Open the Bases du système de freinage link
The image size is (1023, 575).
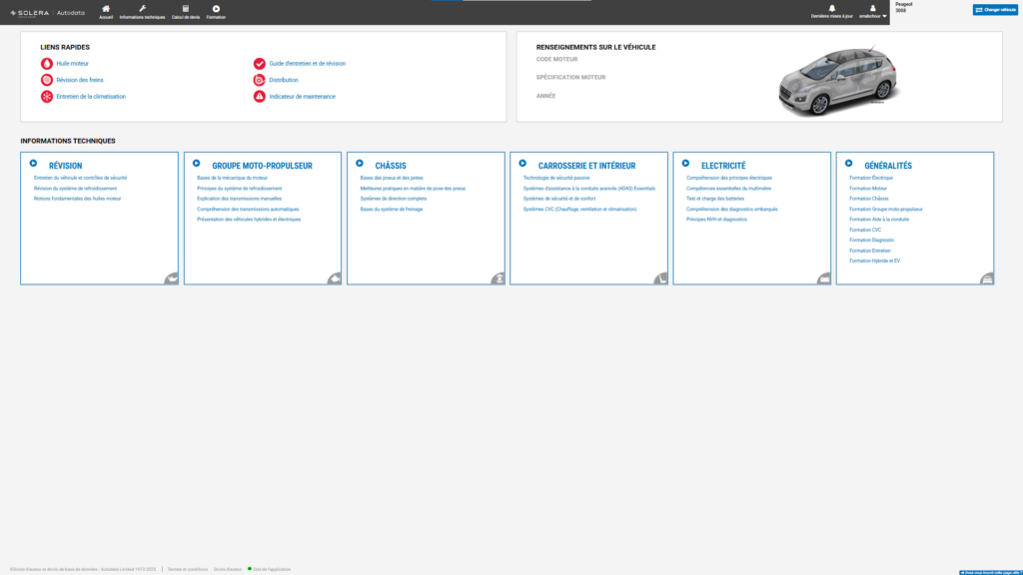(x=392, y=210)
